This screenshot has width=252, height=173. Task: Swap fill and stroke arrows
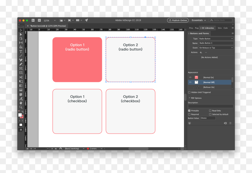[x=23, y=111]
